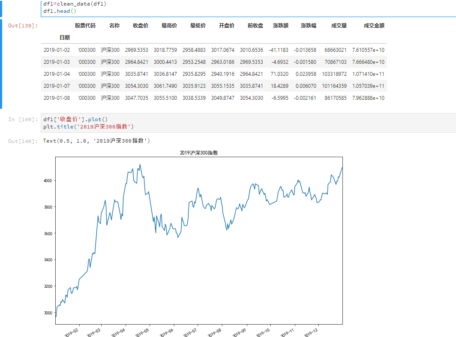The height and width of the screenshot is (337, 456).
Task: Select the 2019-01-02 row date
Action: click(x=57, y=50)
